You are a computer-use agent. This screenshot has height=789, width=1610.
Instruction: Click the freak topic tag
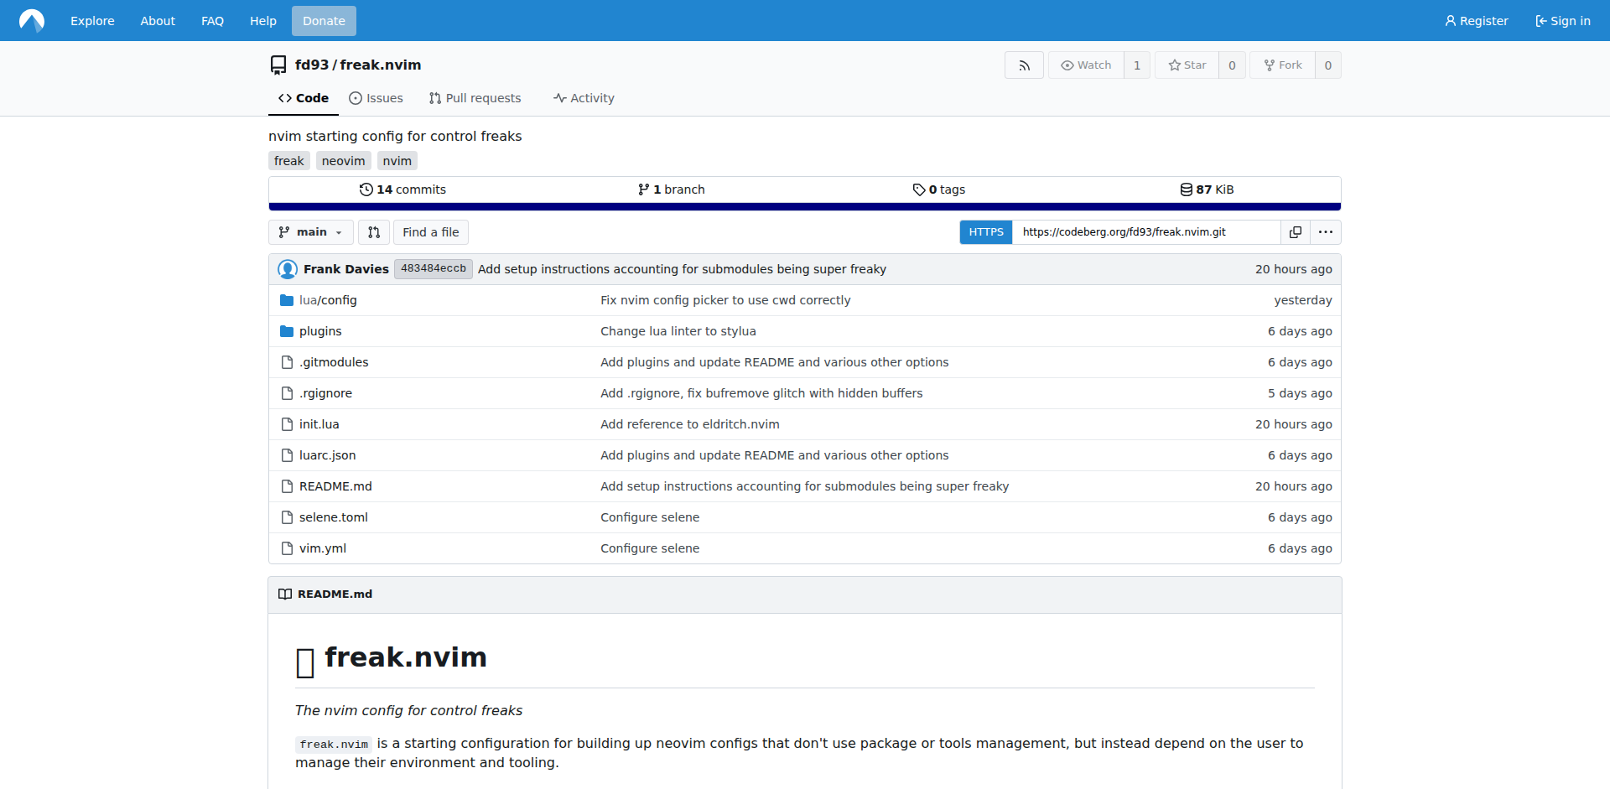[x=289, y=161]
